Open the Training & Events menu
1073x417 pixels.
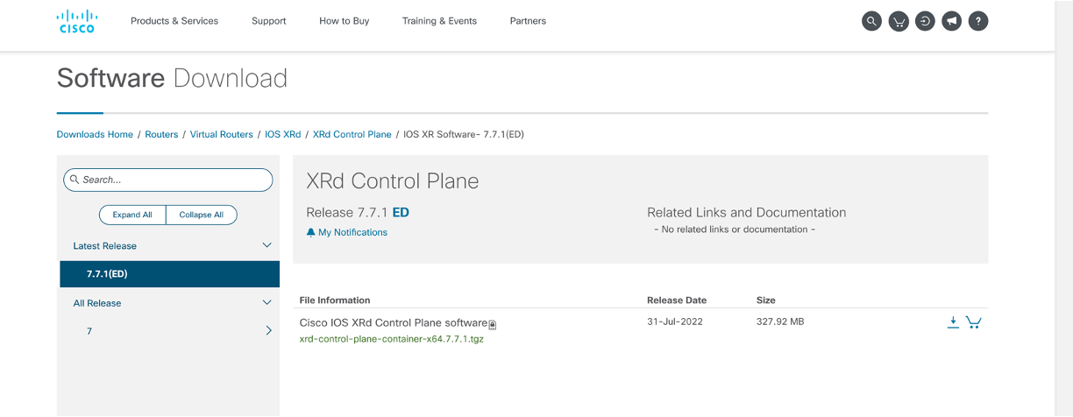click(x=439, y=21)
